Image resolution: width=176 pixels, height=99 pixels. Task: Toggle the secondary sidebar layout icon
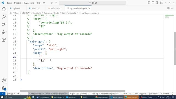click(x=157, y=3)
